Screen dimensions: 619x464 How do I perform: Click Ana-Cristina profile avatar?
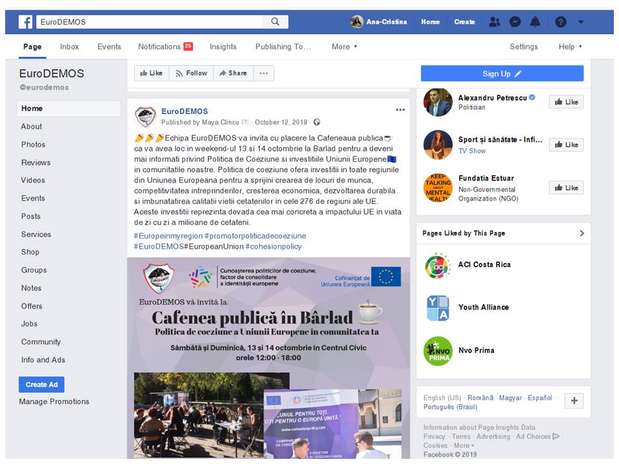[357, 22]
